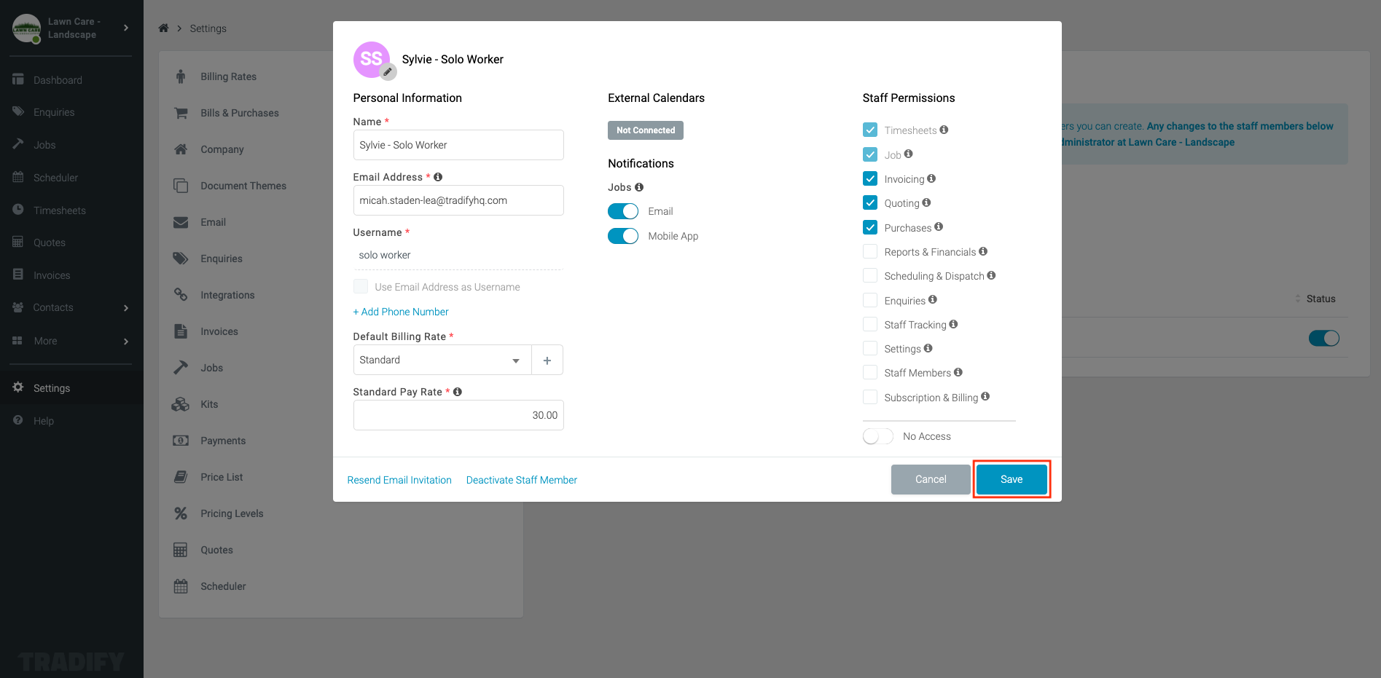Edit Sylvie's avatar with the pencil icon
This screenshot has height=678, width=1381.
click(x=388, y=72)
